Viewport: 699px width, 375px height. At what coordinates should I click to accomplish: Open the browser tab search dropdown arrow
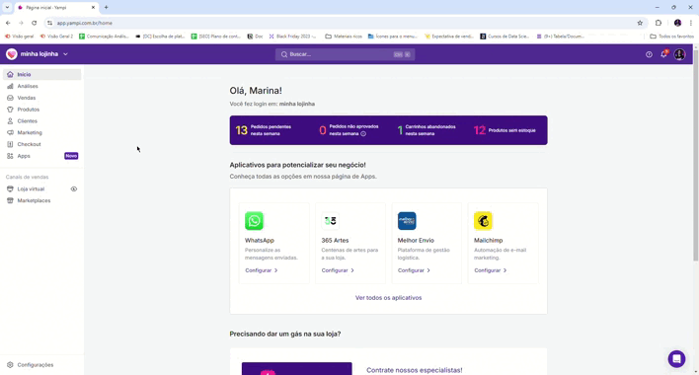click(7, 7)
